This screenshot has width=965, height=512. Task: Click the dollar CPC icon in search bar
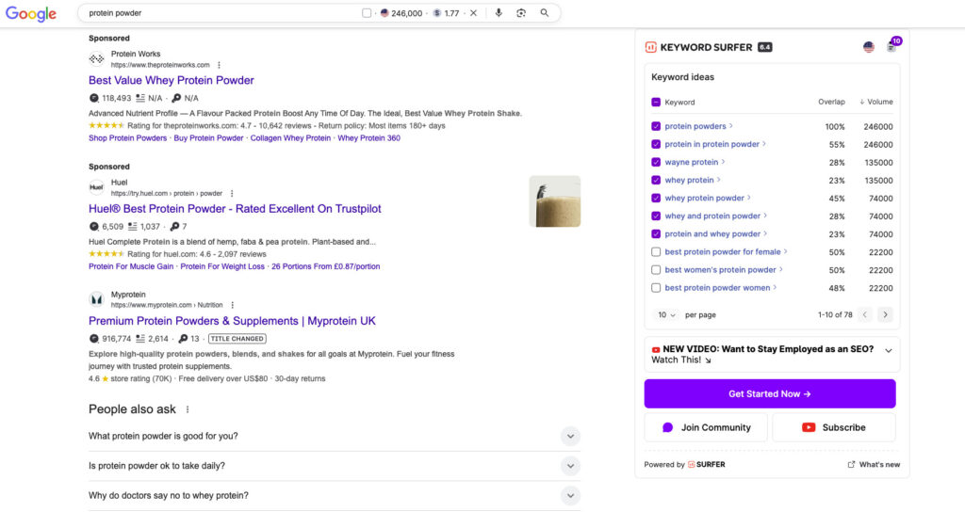coord(437,13)
